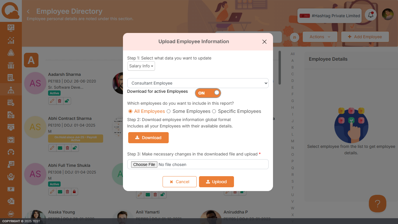Go back using the arrow beside Employee Directory
The width and height of the screenshot is (398, 224).
coord(28,11)
